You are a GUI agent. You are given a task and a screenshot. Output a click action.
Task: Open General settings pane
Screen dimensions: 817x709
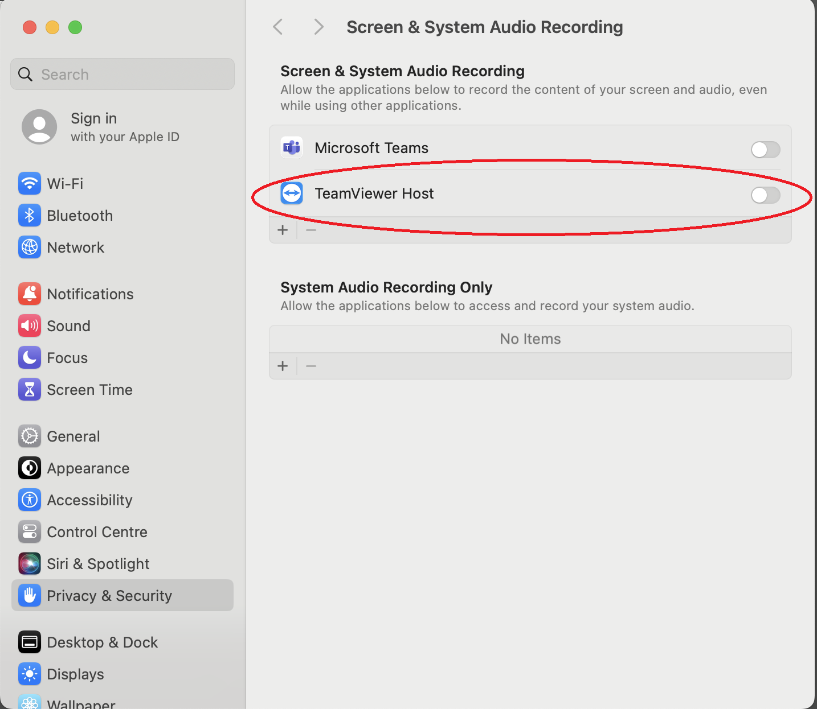point(73,436)
